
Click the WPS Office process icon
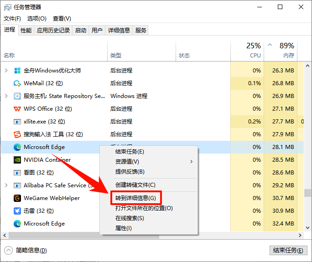click(17, 109)
